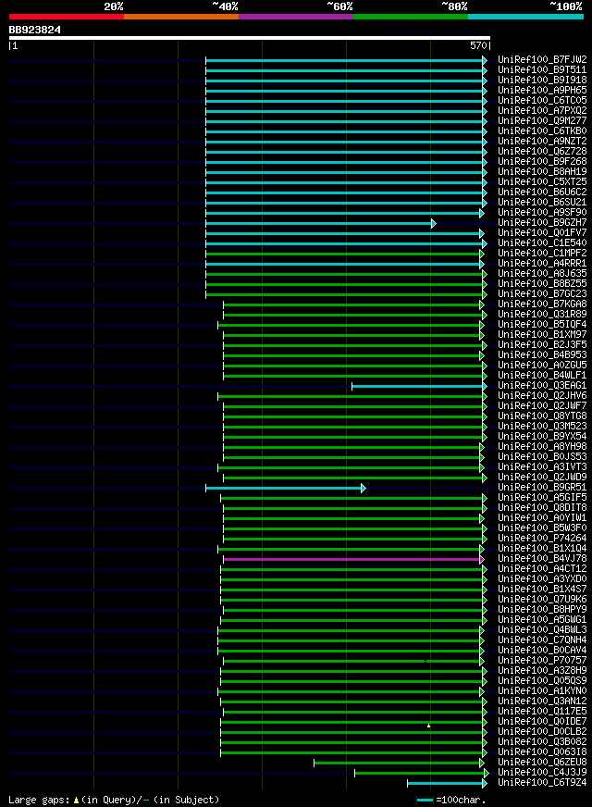Select the UniRef100_B7GC23 label

tap(542, 294)
